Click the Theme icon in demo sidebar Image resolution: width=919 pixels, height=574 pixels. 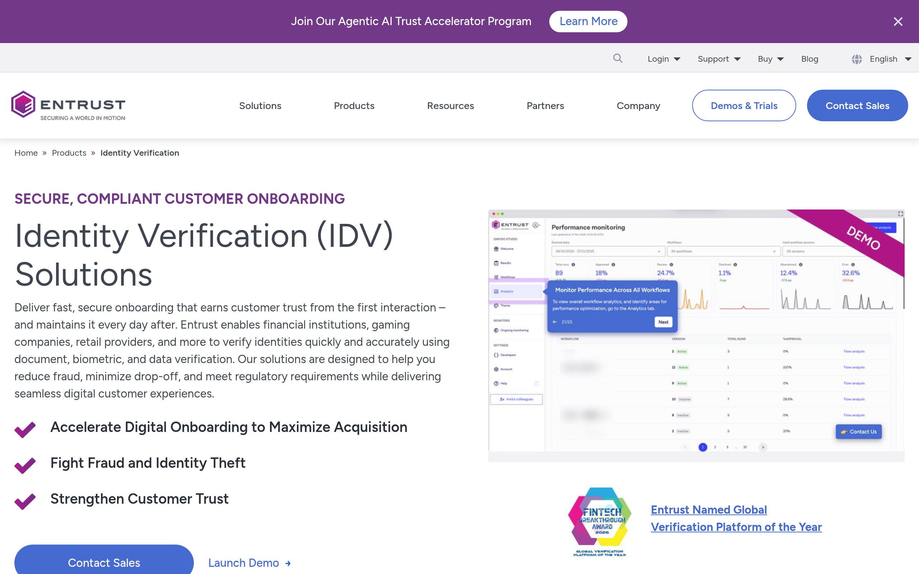(x=496, y=306)
